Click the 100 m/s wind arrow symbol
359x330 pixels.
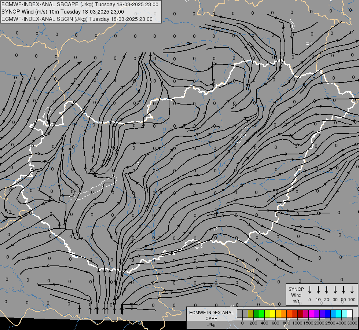click(352, 290)
